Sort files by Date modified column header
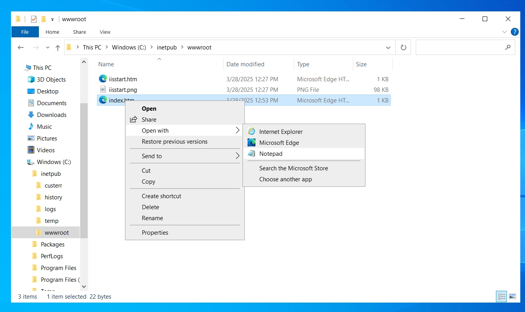 [x=245, y=64]
